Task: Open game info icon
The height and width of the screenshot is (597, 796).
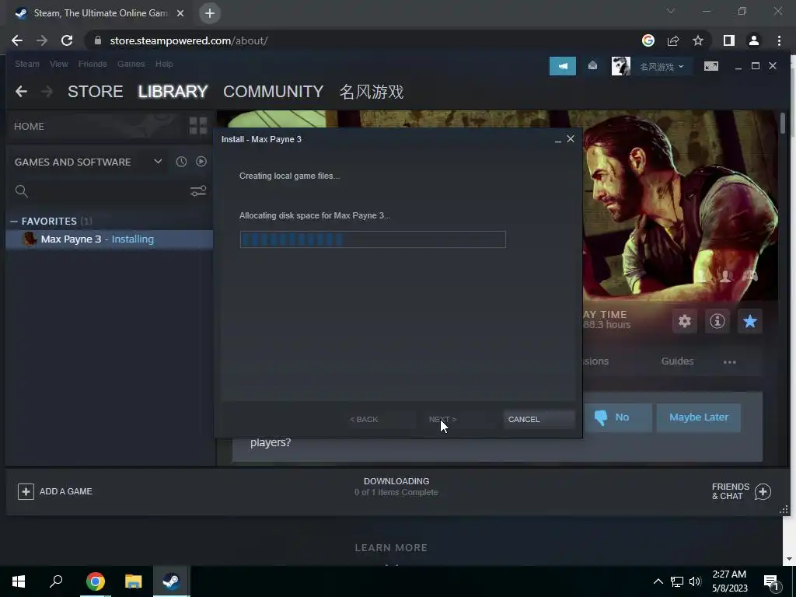Action: (717, 321)
